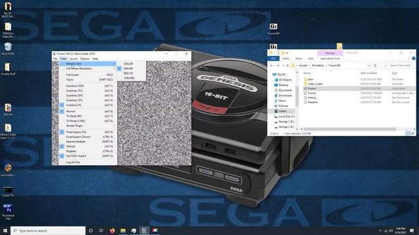The width and height of the screenshot is (419, 235).
Task: Select the Movavi Video Suite desktop shortcut
Action: 8,131
